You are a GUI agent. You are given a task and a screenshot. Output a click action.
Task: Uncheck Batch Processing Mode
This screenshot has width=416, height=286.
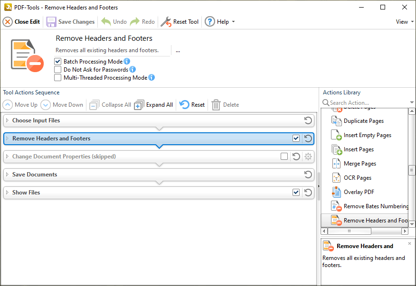click(57, 62)
